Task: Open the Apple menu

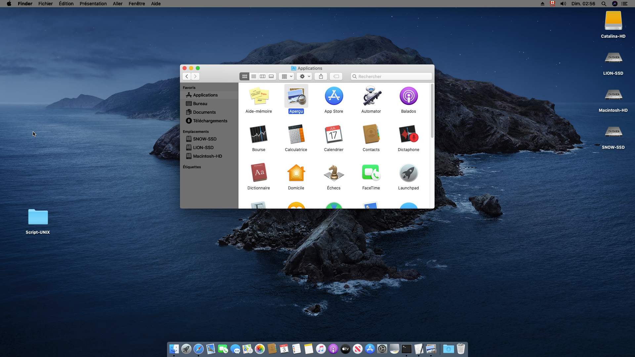Action: click(9, 4)
